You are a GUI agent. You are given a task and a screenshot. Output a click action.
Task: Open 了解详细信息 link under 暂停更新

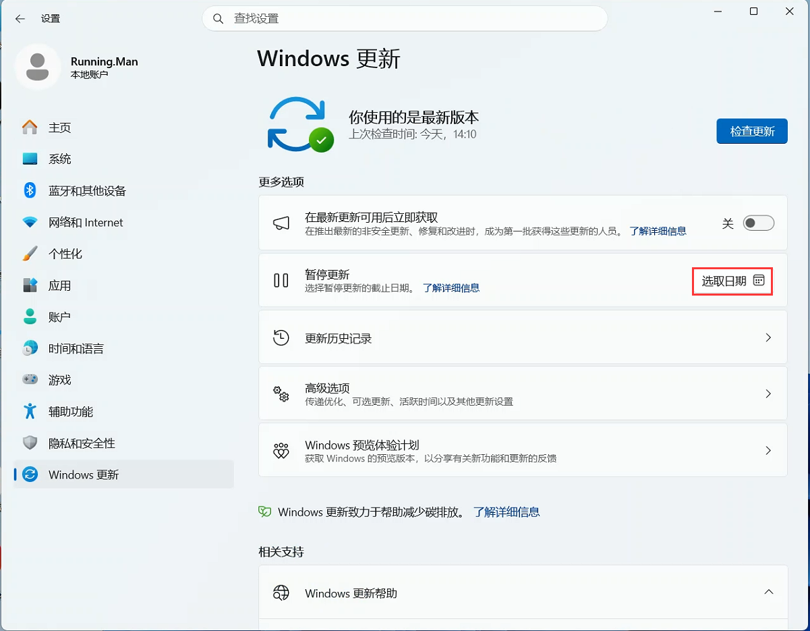[x=451, y=287]
